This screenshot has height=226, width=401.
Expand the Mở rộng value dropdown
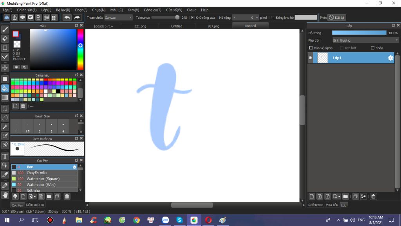click(234, 18)
